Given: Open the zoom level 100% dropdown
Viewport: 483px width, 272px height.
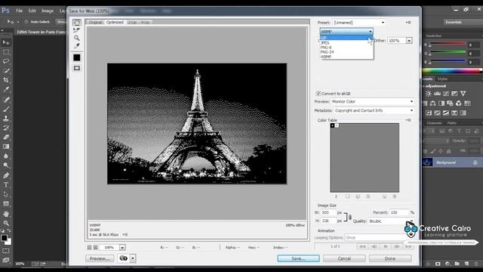Looking at the screenshot, I should [x=122, y=247].
